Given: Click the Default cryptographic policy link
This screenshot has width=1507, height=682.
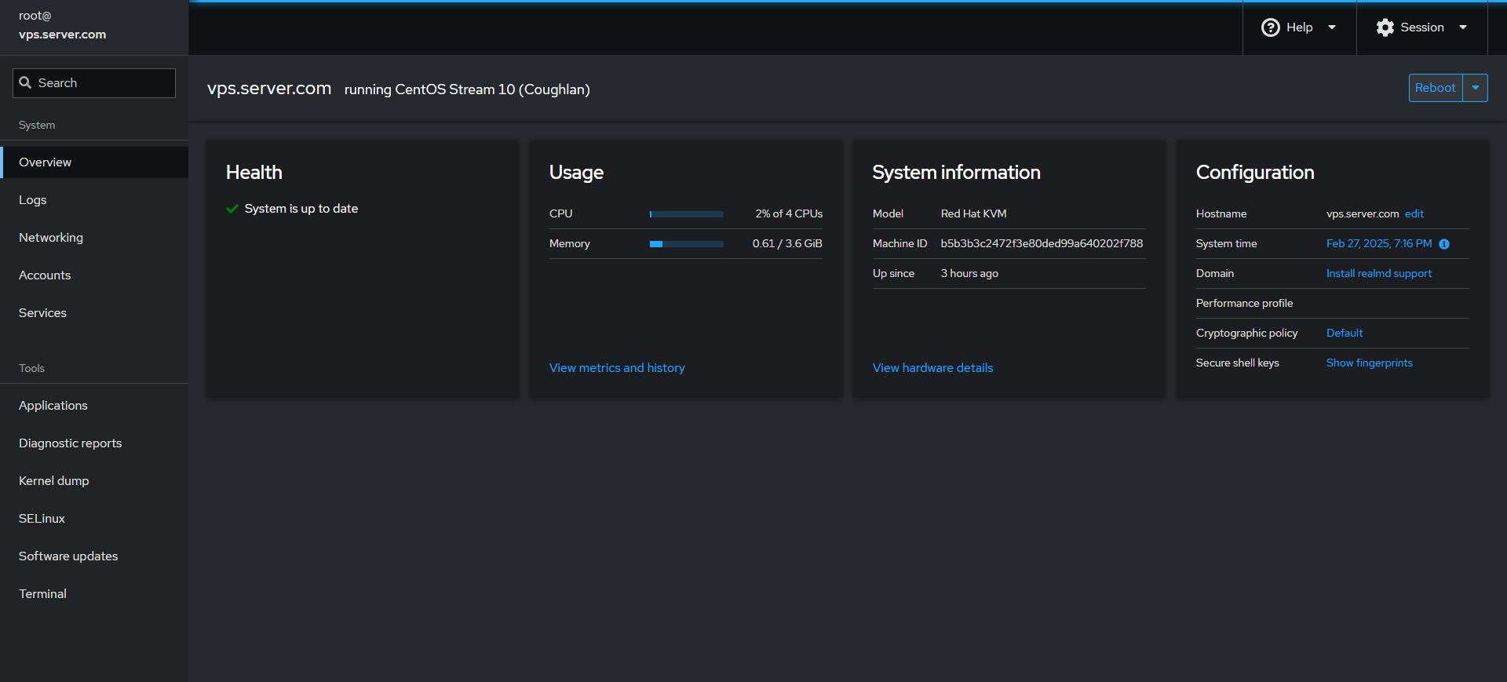Looking at the screenshot, I should pos(1345,334).
